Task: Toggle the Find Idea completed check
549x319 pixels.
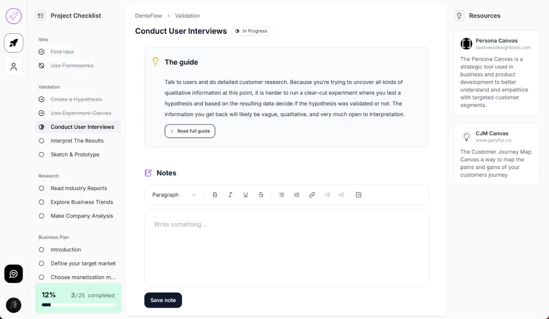Action: click(x=42, y=52)
